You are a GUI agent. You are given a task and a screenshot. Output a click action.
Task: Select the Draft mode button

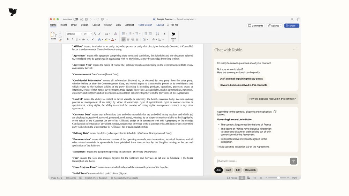tap(228, 170)
